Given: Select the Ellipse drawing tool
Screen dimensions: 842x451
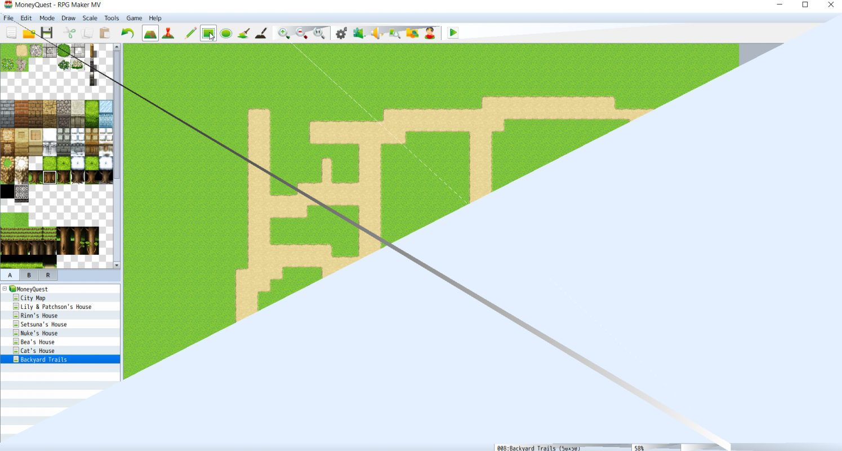Looking at the screenshot, I should coord(226,33).
